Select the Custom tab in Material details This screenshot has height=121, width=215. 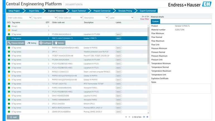coord(155,21)
